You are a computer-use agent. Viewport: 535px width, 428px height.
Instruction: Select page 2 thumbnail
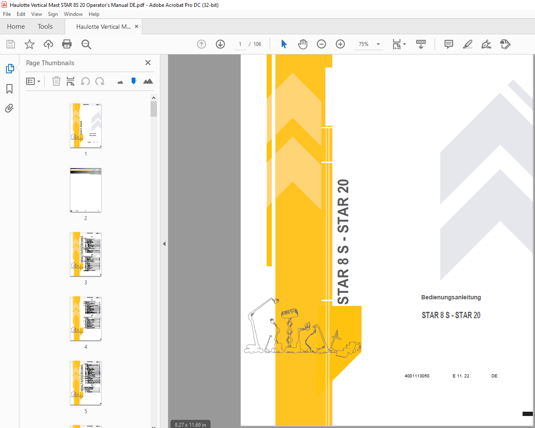coord(86,190)
